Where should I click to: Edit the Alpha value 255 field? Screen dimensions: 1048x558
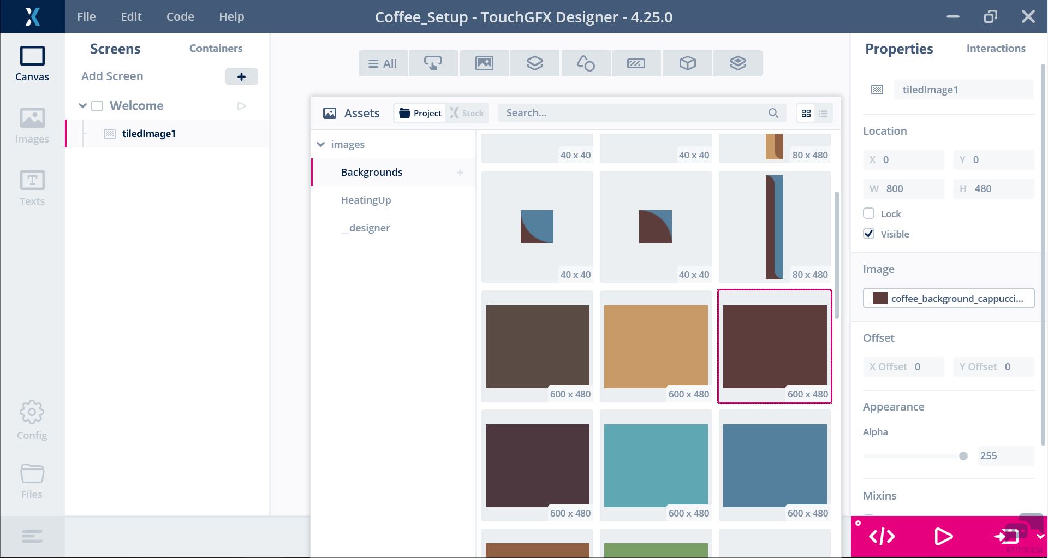(1005, 456)
